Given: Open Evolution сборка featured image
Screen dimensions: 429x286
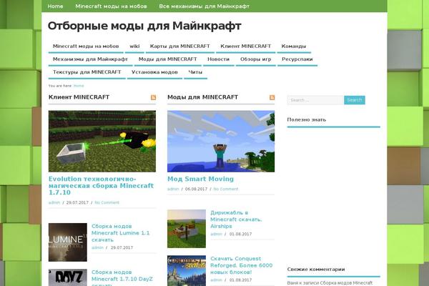Looking at the screenshot, I should pos(102,142).
